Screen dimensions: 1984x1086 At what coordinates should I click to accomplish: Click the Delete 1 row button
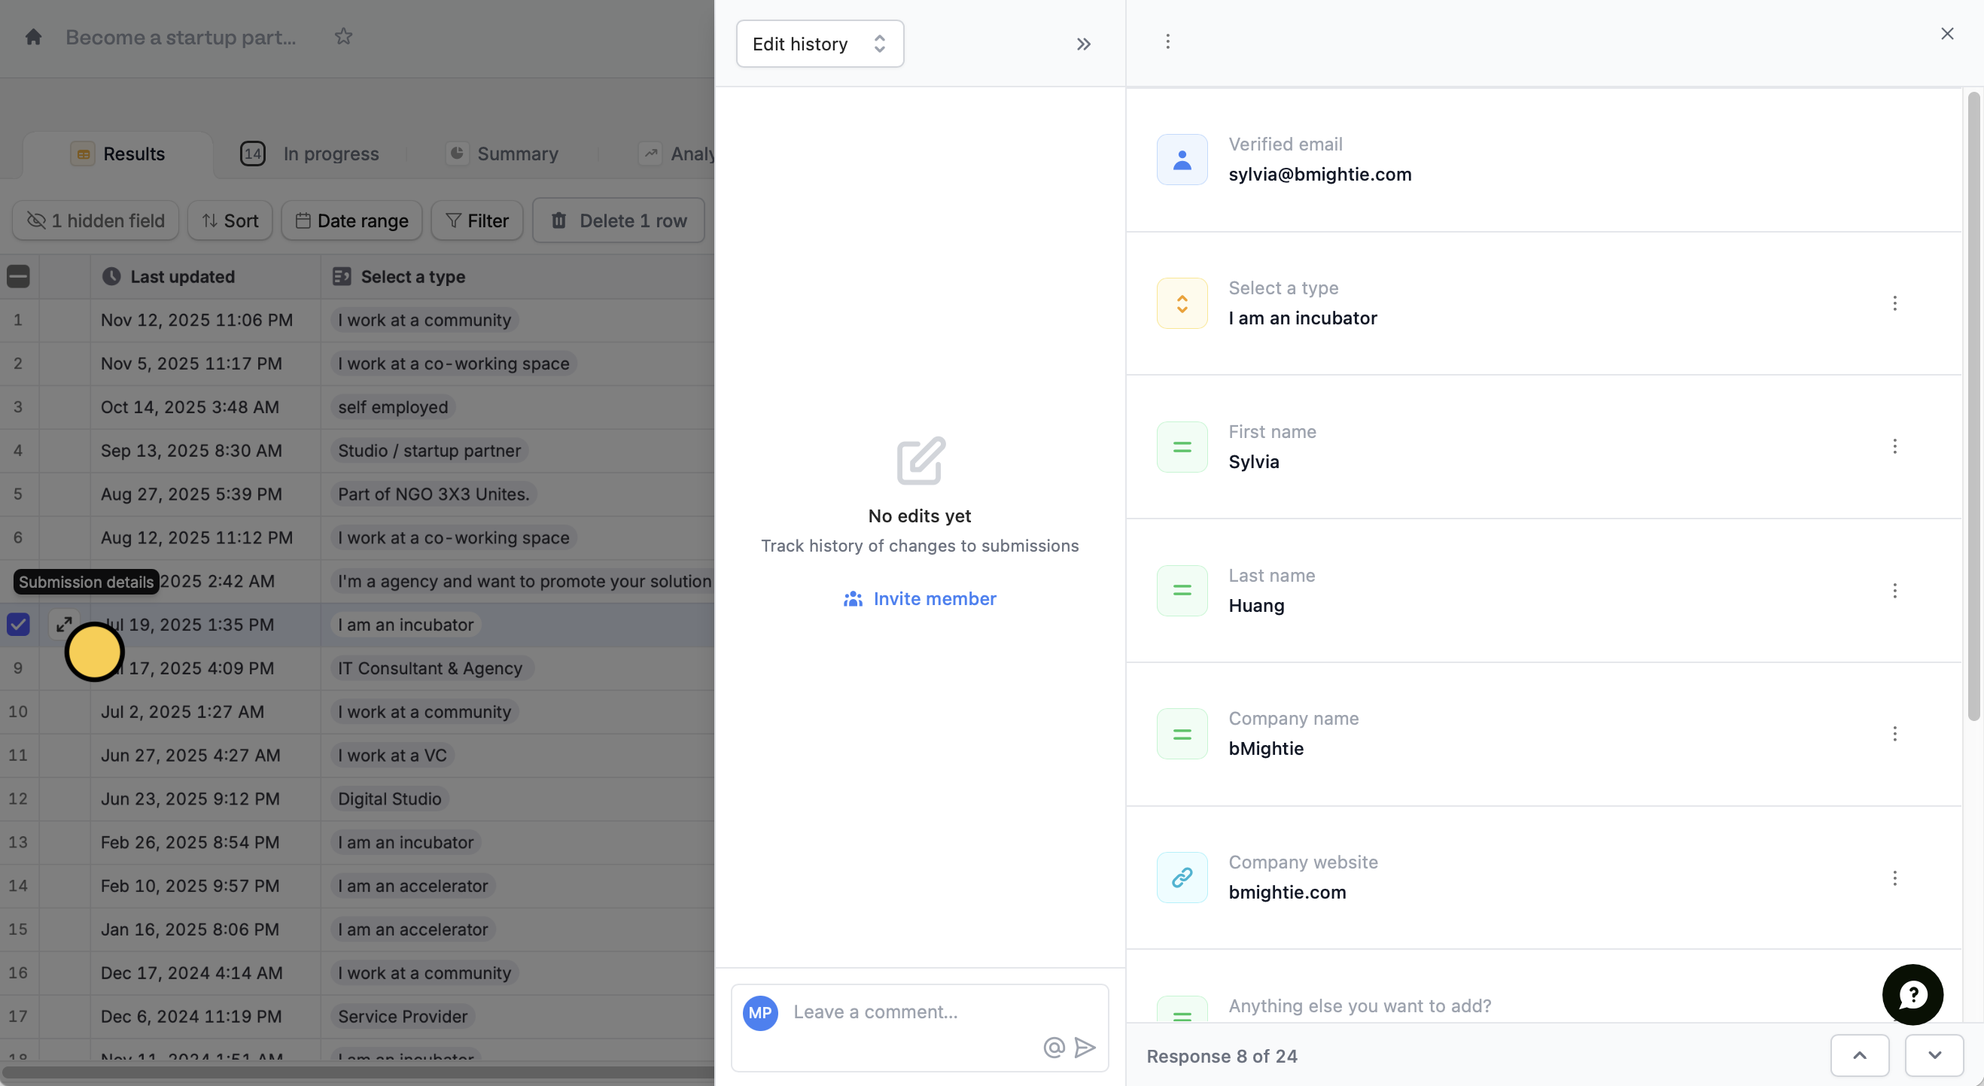click(619, 221)
